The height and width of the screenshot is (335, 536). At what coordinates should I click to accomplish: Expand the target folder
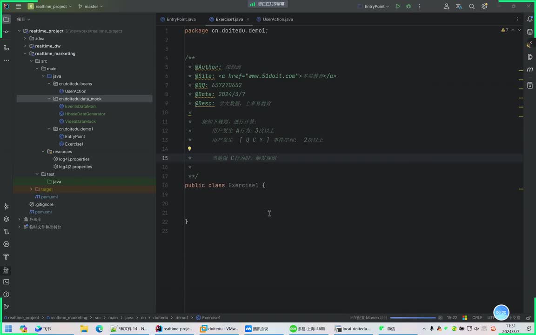pos(31,189)
